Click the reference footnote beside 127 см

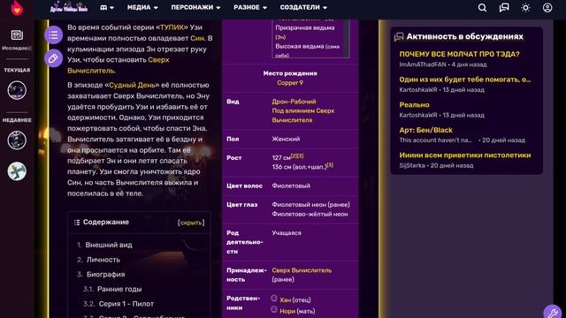(x=297, y=155)
